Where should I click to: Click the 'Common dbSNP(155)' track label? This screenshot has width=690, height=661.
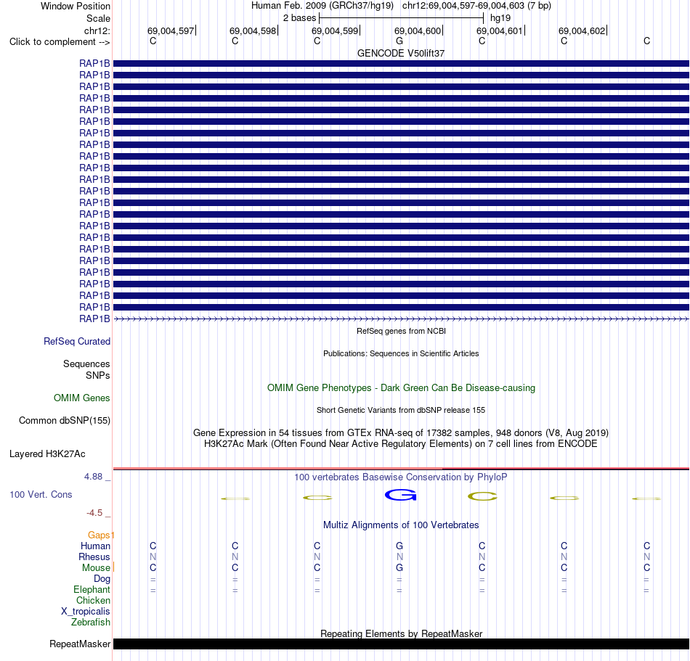(64, 421)
